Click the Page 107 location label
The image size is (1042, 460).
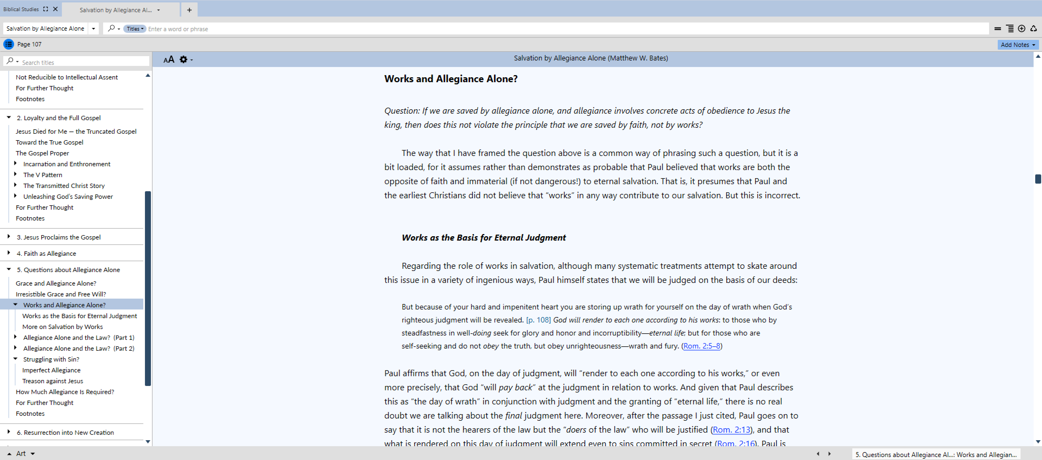point(29,44)
